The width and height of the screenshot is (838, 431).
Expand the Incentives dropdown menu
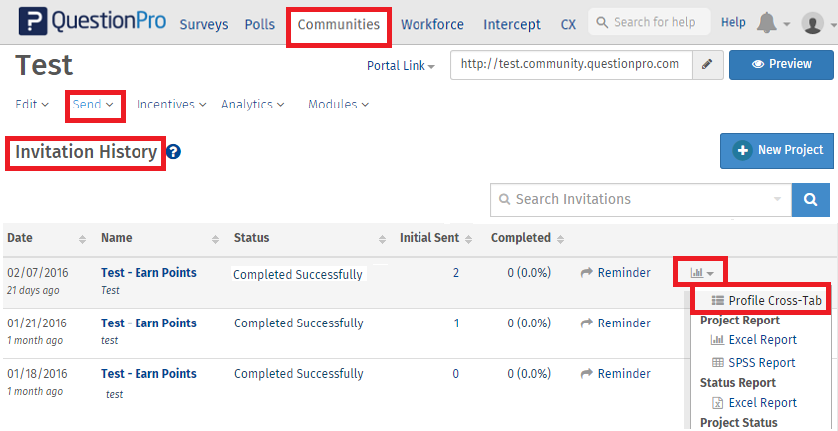point(171,104)
